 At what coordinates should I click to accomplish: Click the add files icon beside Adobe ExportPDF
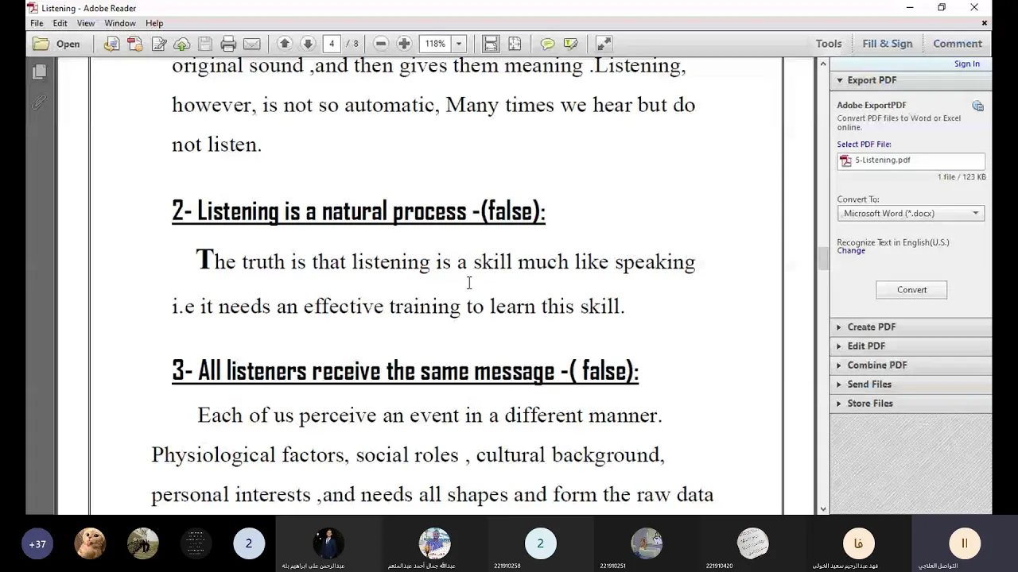(977, 106)
